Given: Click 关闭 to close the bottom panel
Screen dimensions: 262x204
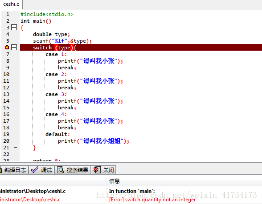Looking at the screenshot, I should tap(103, 170).
